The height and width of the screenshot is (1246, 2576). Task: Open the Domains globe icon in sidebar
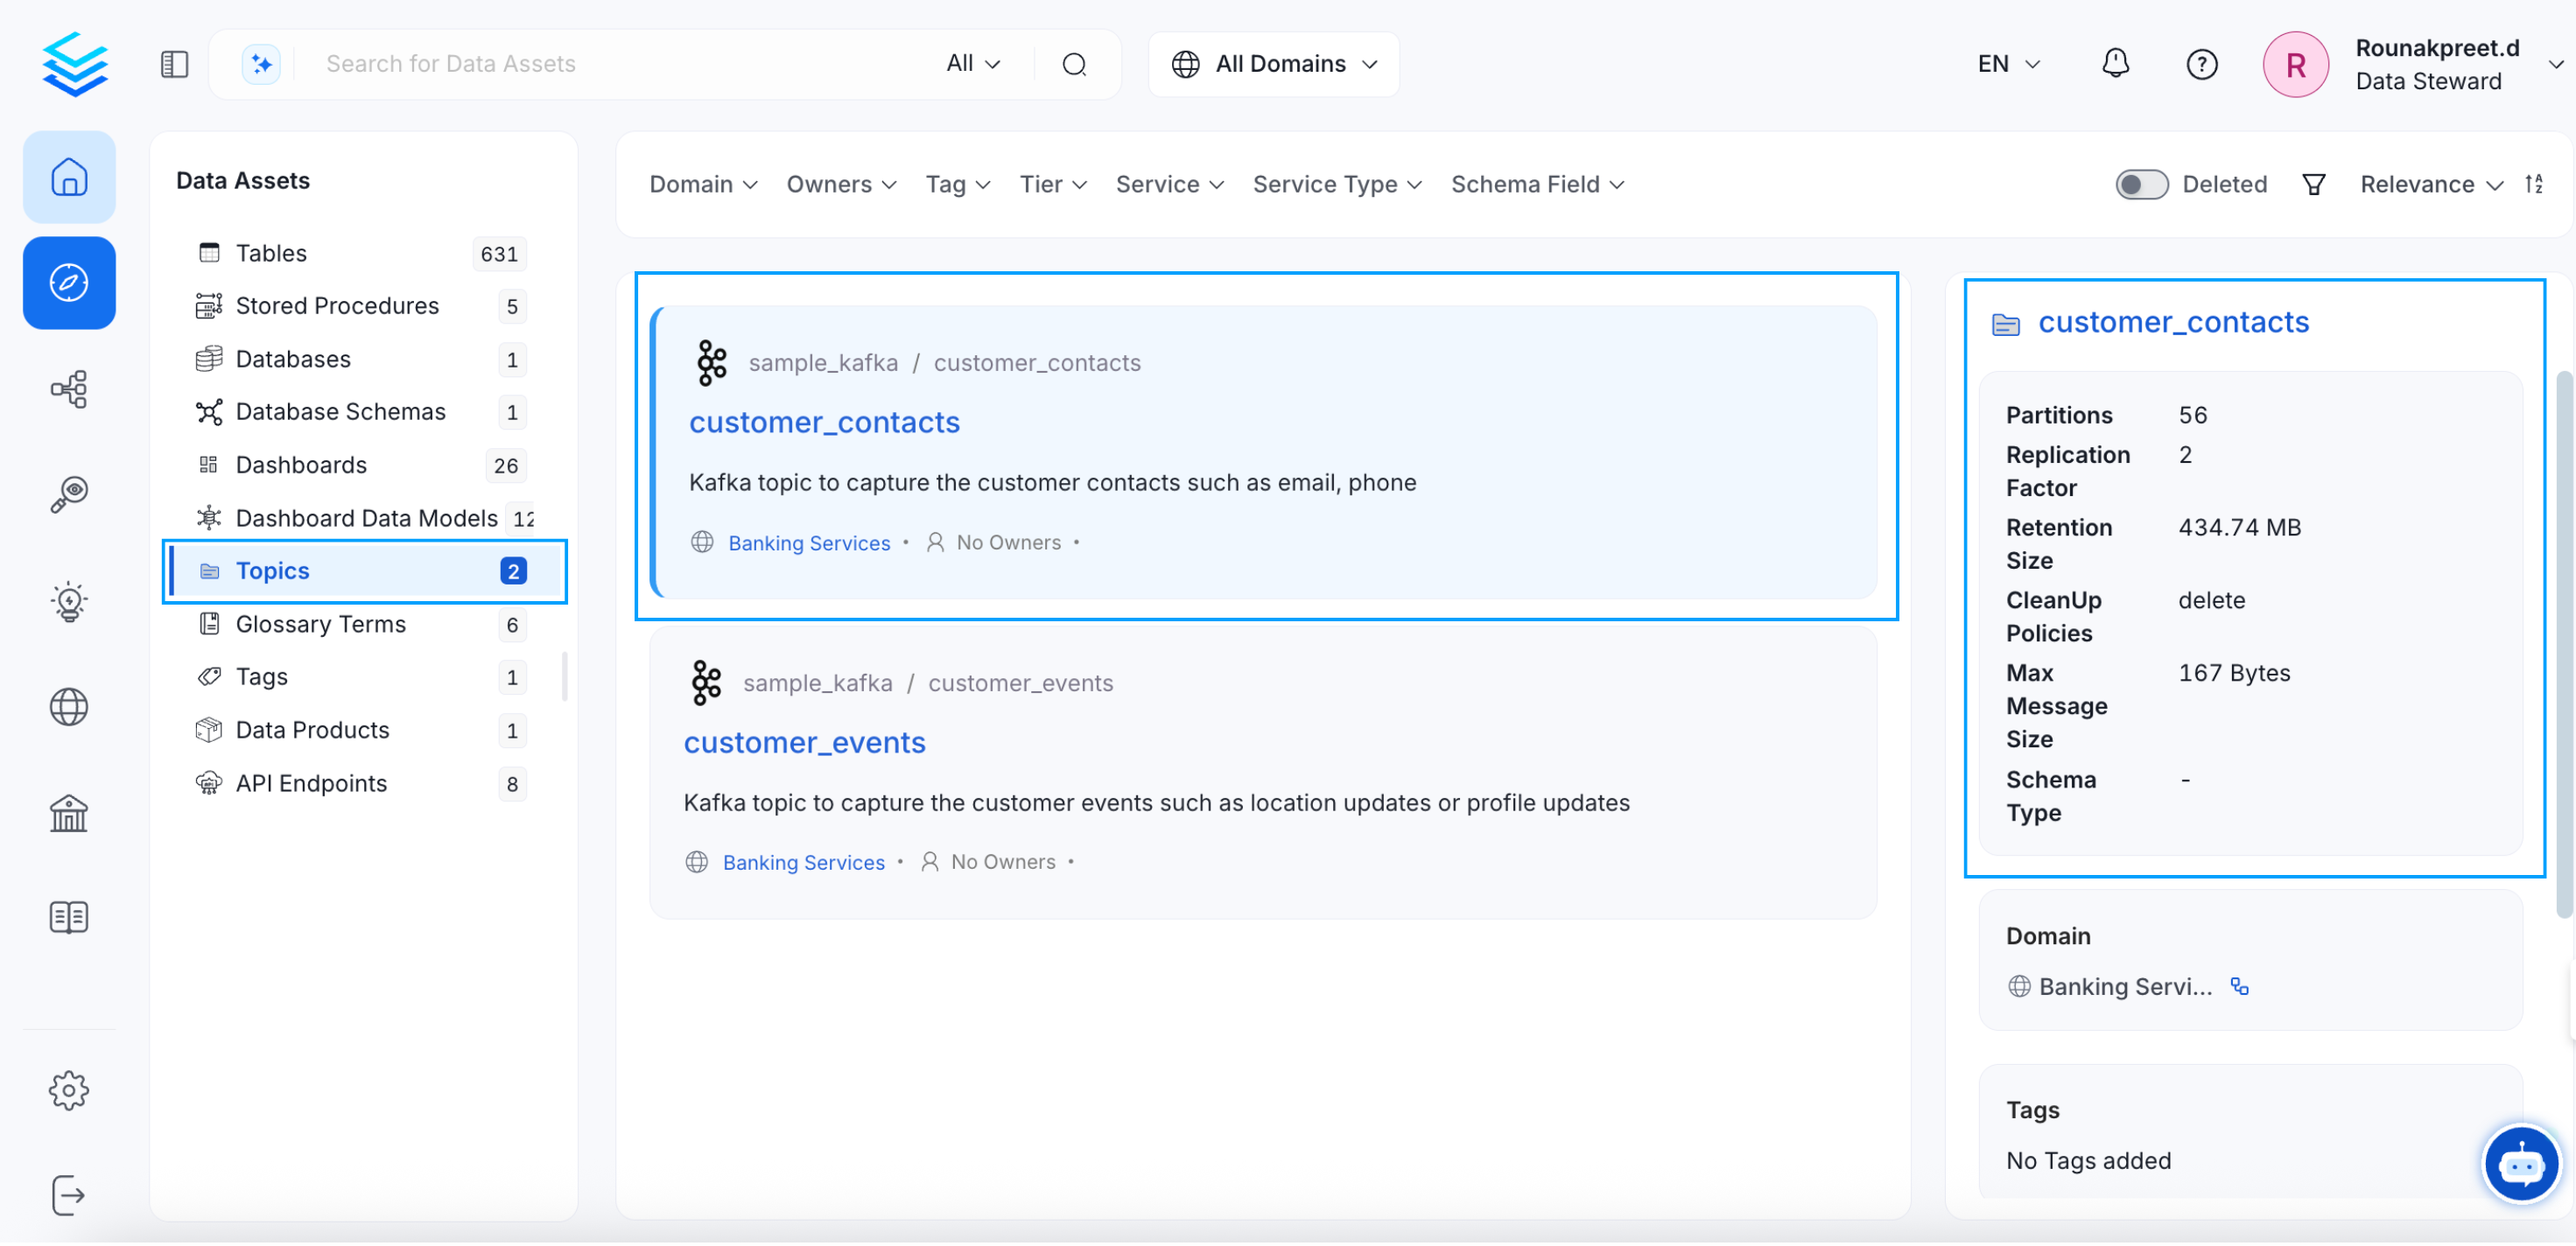(x=68, y=707)
